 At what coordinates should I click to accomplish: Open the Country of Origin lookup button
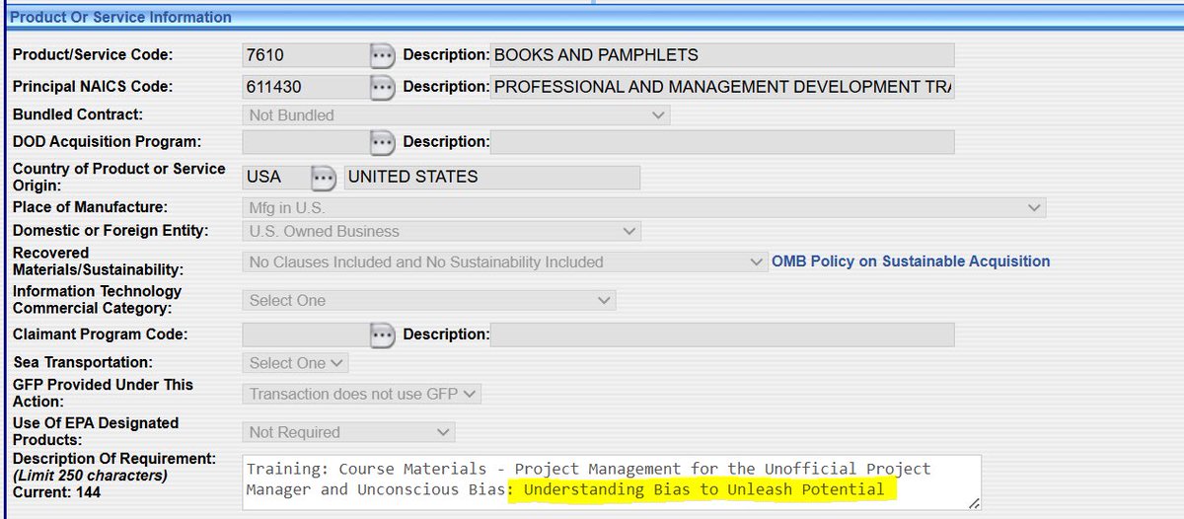pos(323,178)
